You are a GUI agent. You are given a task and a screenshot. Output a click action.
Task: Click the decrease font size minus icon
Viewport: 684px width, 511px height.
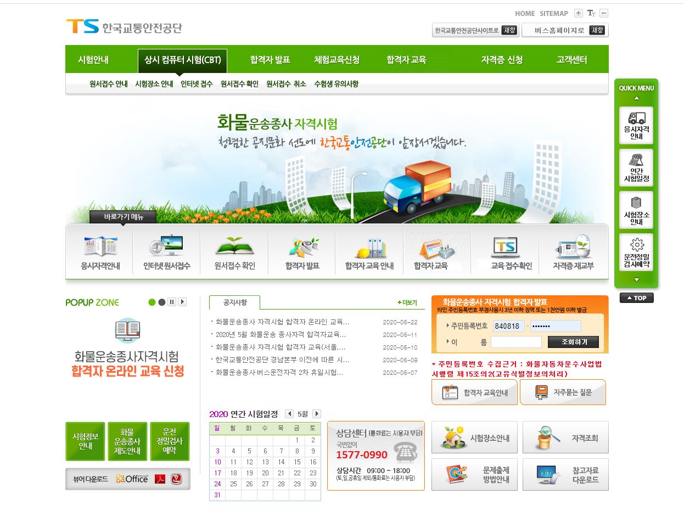point(604,13)
